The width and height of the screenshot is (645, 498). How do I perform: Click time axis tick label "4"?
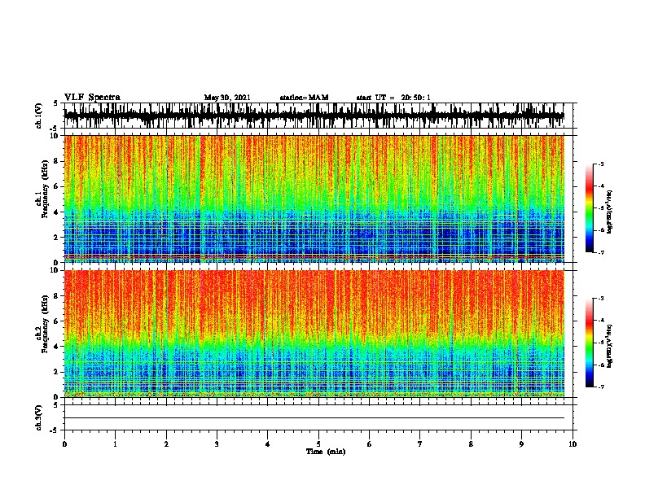click(x=268, y=444)
